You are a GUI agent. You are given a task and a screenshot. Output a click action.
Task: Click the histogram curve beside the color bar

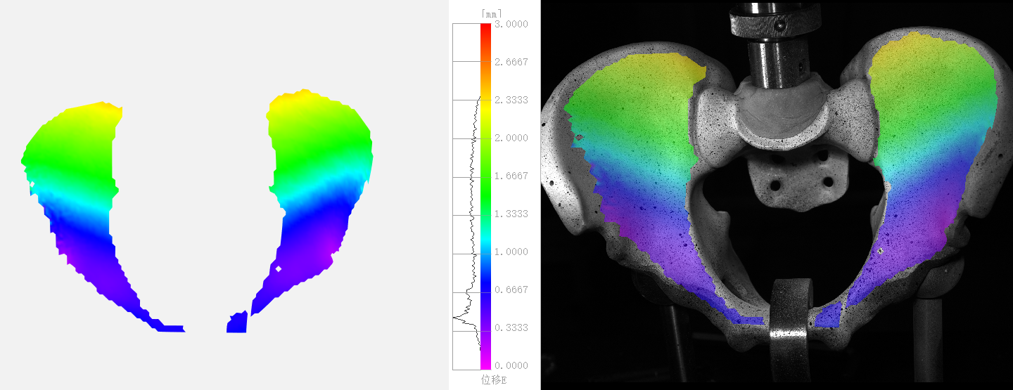click(466, 197)
